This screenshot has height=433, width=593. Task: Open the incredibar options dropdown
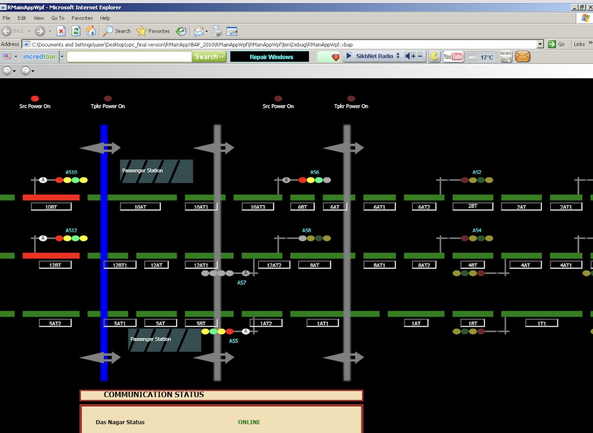(x=62, y=57)
